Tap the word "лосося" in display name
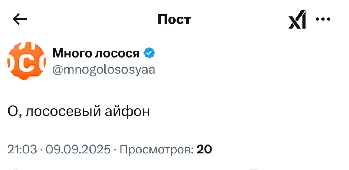The width and height of the screenshot is (349, 170). tap(117, 53)
